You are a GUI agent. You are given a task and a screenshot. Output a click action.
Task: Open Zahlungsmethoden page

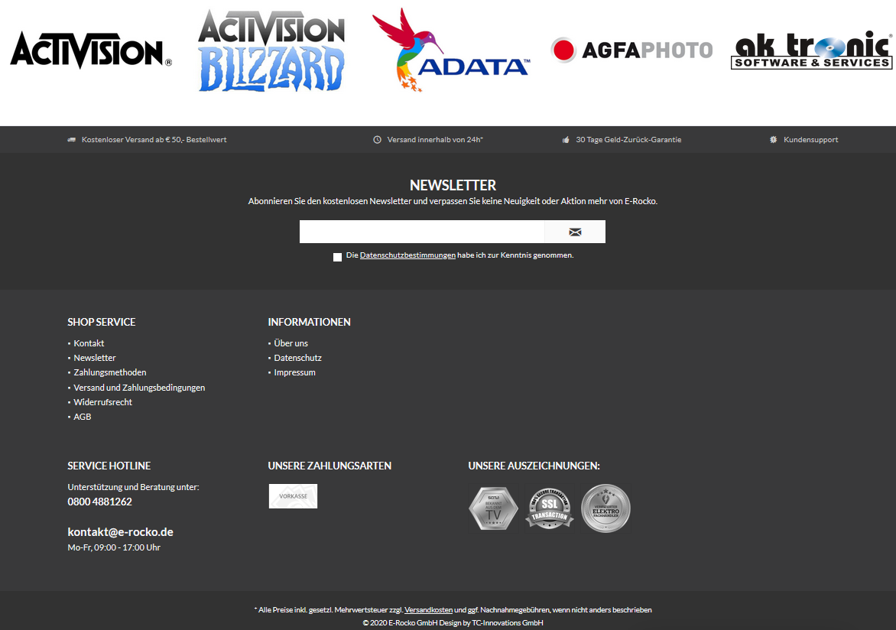pos(110,372)
